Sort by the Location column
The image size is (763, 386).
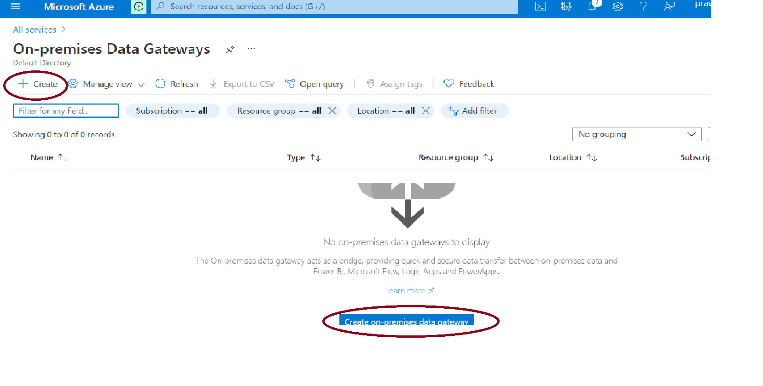tap(573, 158)
